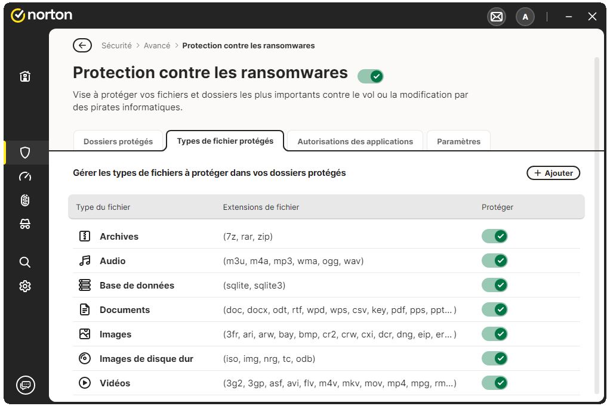Select the Security shield sidebar icon
610x406 pixels.
click(25, 153)
